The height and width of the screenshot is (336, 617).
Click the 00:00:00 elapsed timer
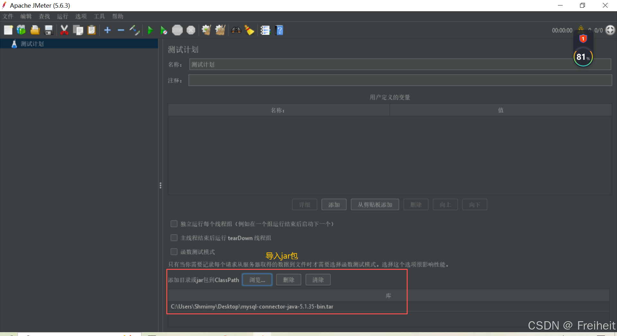(562, 30)
